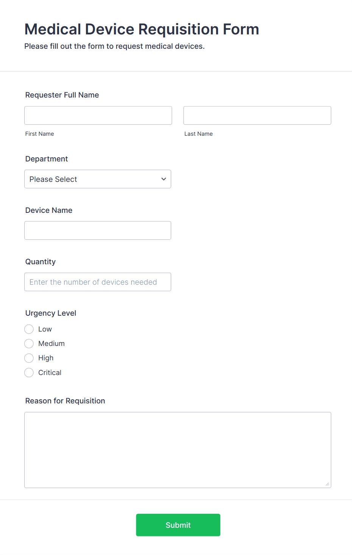Click the form subtitle instruction text
Viewport: 352px width, 555px height.
click(114, 46)
